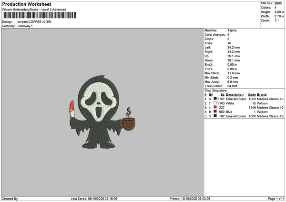The image size is (286, 202).
Task: Click the thread code '1146' in row 3
Action: [252, 108]
